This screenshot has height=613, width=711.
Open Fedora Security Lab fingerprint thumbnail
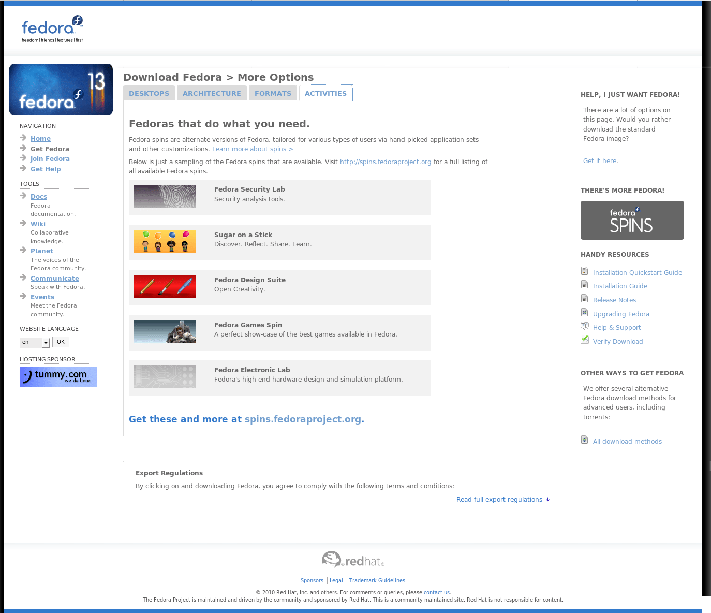[165, 196]
